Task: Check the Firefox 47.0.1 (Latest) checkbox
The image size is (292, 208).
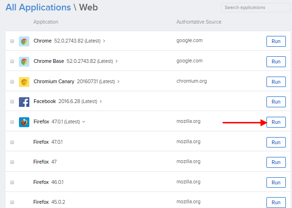Action: click(x=12, y=121)
